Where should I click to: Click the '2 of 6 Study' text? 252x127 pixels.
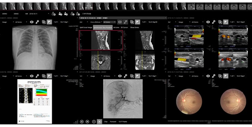pos(87,14)
